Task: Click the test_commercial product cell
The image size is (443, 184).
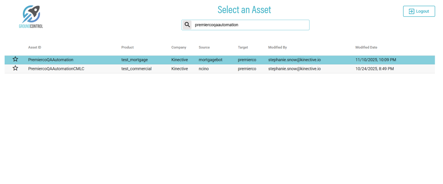Action: coord(136,69)
